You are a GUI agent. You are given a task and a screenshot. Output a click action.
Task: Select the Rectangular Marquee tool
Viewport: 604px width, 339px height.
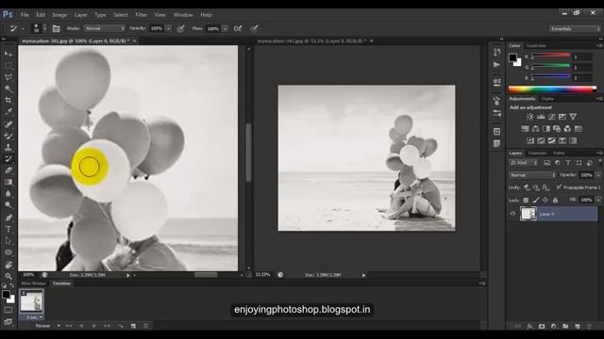(8, 66)
